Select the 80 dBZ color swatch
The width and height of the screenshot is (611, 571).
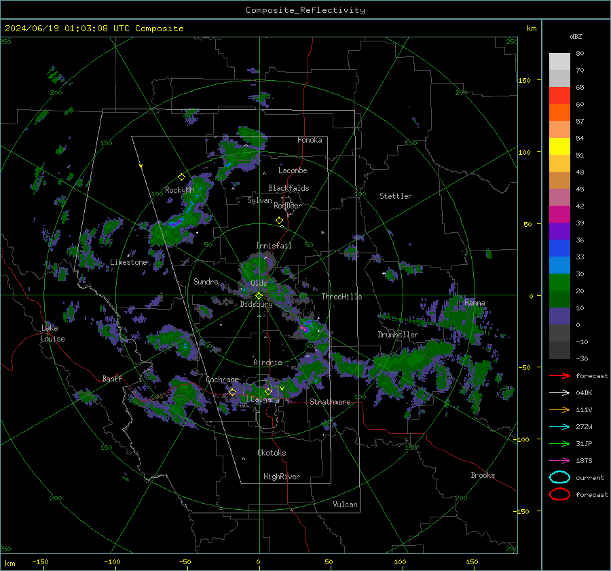tap(559, 61)
